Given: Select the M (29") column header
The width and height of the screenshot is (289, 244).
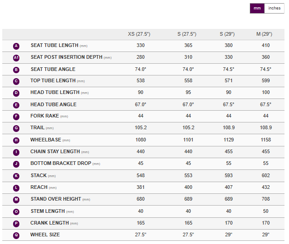Looking at the screenshot, I should pyautogui.click(x=266, y=34).
